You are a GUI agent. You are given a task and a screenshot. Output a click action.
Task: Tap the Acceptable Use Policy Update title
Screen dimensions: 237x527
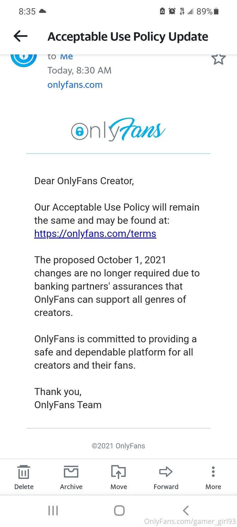pyautogui.click(x=128, y=36)
